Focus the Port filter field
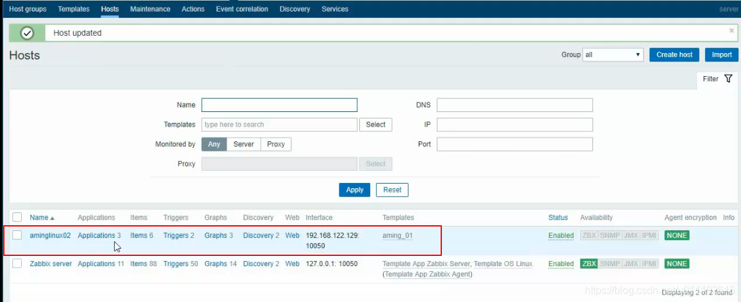The width and height of the screenshot is (741, 302). 515,144
